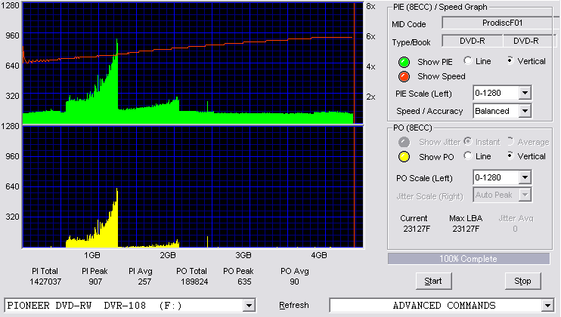Click the first DVD-R Type/Book field
Image resolution: width=561 pixels, height=317 pixels.
coord(473,41)
